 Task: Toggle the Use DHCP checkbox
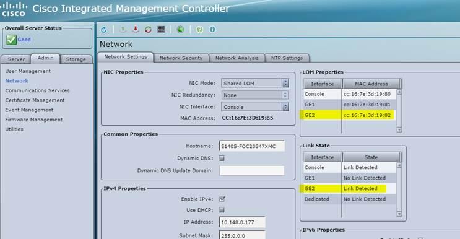222,210
